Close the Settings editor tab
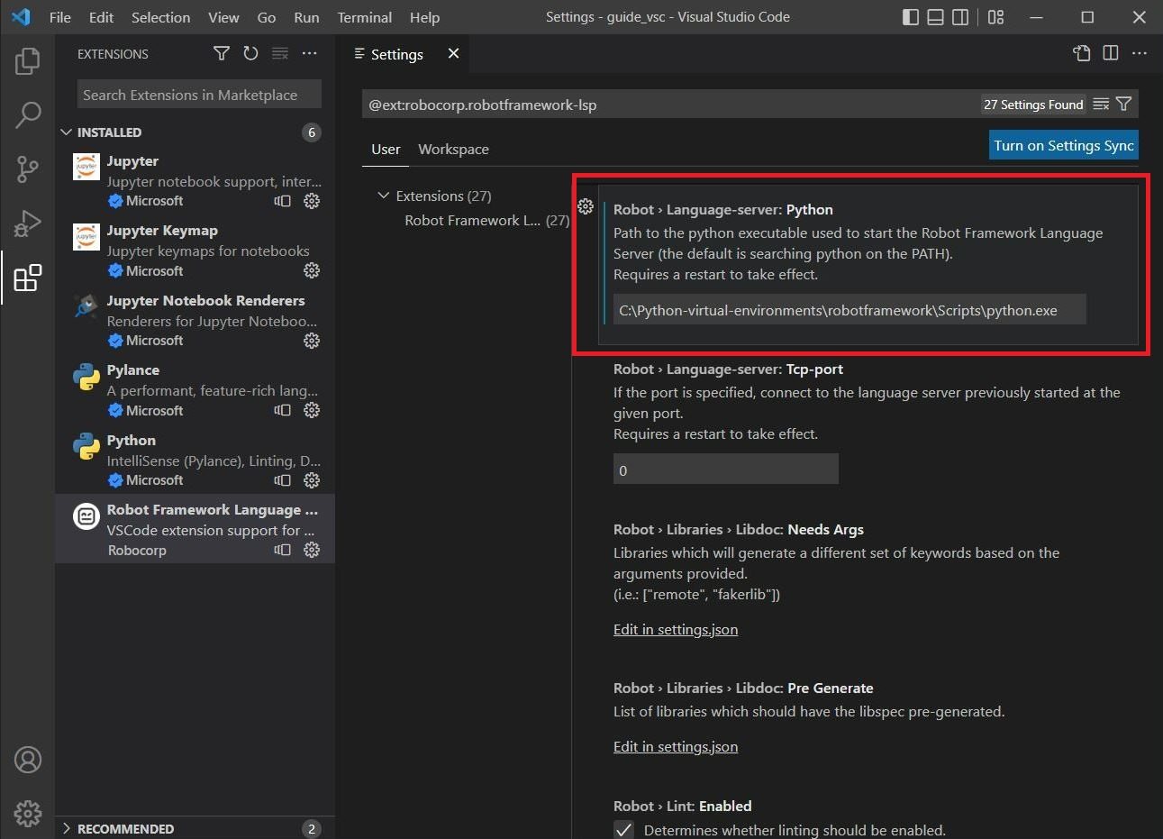The image size is (1163, 839). [x=453, y=54]
